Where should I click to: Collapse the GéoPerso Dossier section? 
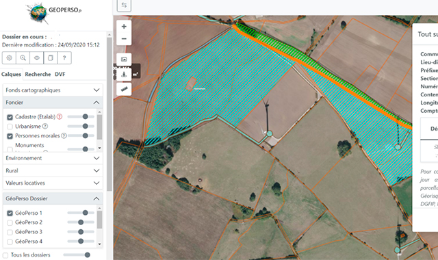click(53, 198)
